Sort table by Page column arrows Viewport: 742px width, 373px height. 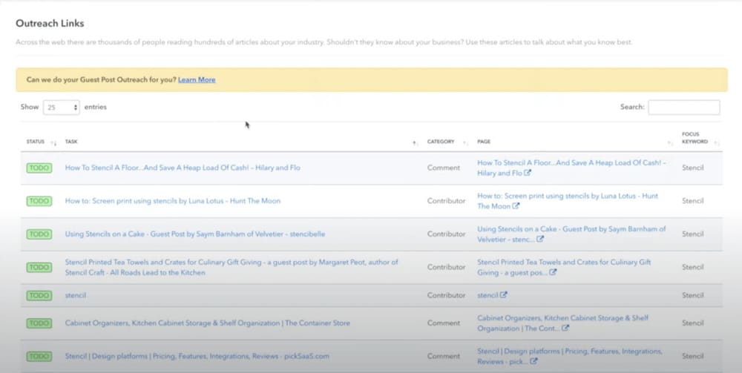tap(670, 143)
